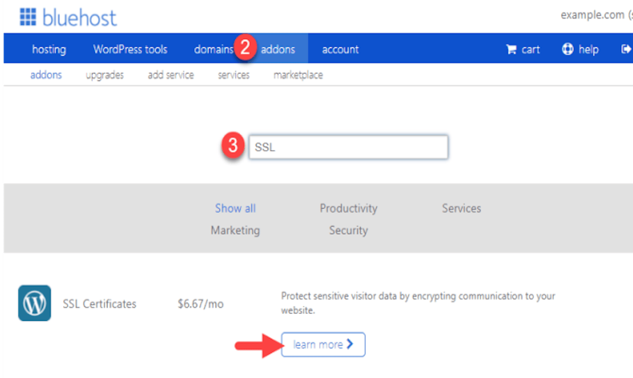The height and width of the screenshot is (378, 633).
Task: Click the $6.67/mo price text
Action: click(x=201, y=304)
